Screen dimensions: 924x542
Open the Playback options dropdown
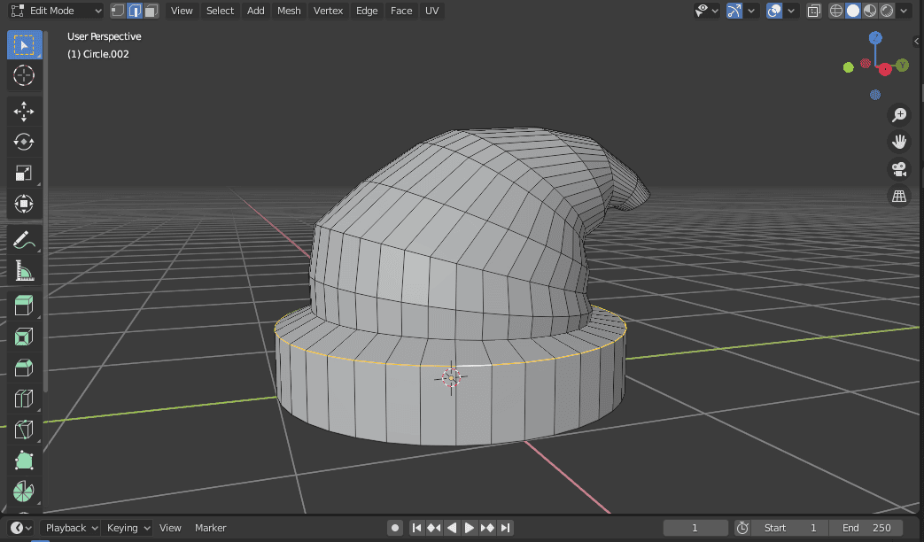[x=70, y=527]
